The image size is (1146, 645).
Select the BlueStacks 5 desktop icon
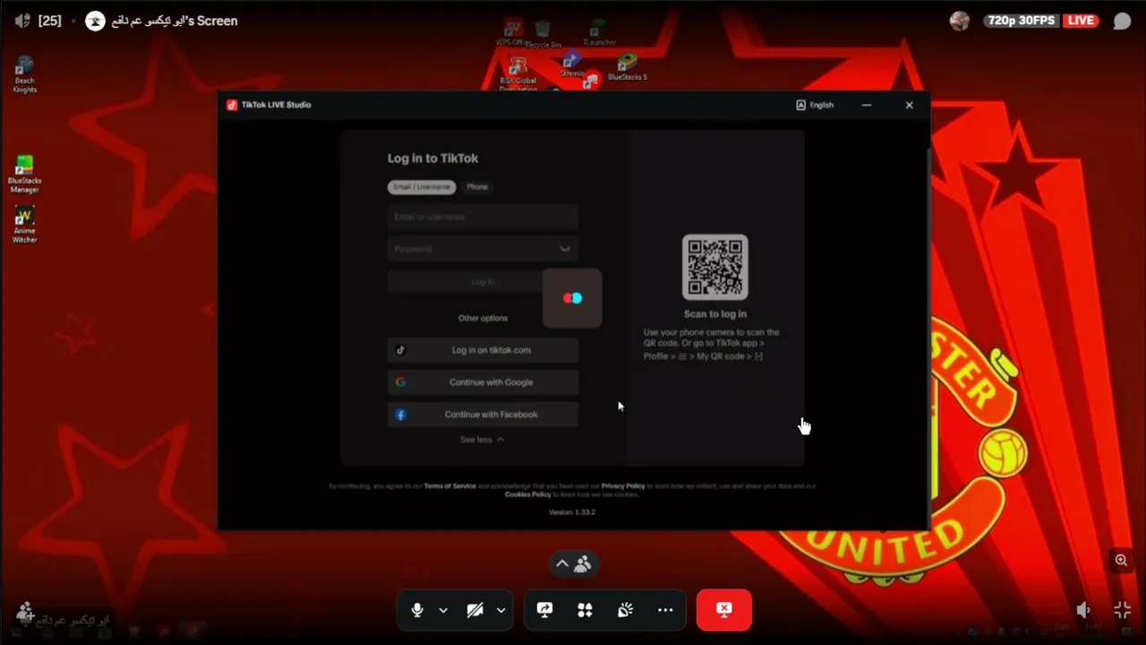click(627, 68)
